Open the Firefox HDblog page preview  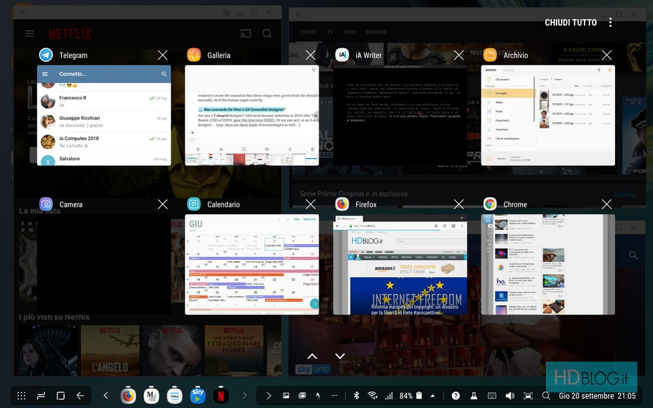click(400, 264)
